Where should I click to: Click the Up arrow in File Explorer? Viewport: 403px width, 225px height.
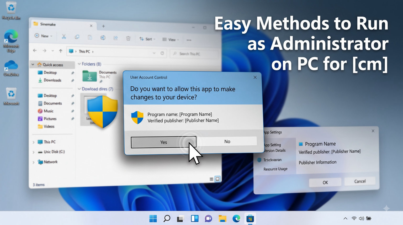click(61, 51)
